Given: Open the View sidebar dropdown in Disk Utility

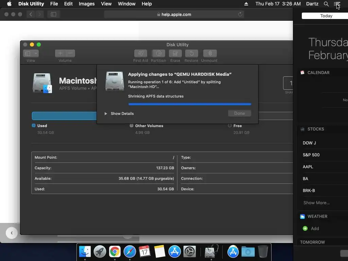Looking at the screenshot, I should tap(31, 53).
